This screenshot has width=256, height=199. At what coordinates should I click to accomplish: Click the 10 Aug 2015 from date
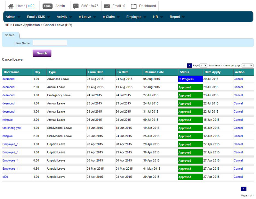click(x=95, y=87)
